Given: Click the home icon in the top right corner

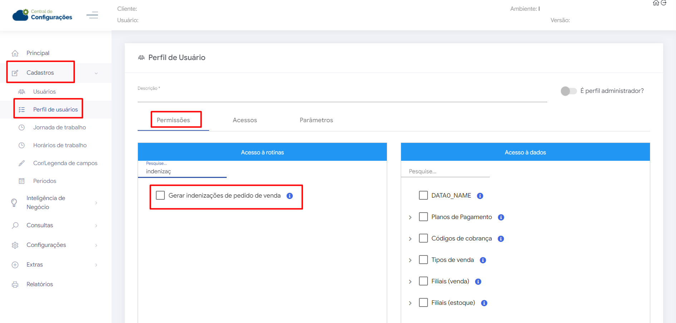Looking at the screenshot, I should click(x=656, y=3).
